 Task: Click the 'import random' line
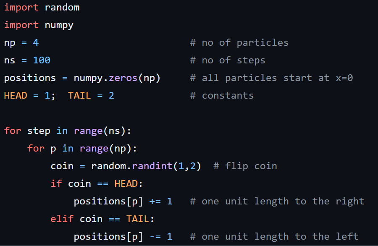(x=42, y=8)
